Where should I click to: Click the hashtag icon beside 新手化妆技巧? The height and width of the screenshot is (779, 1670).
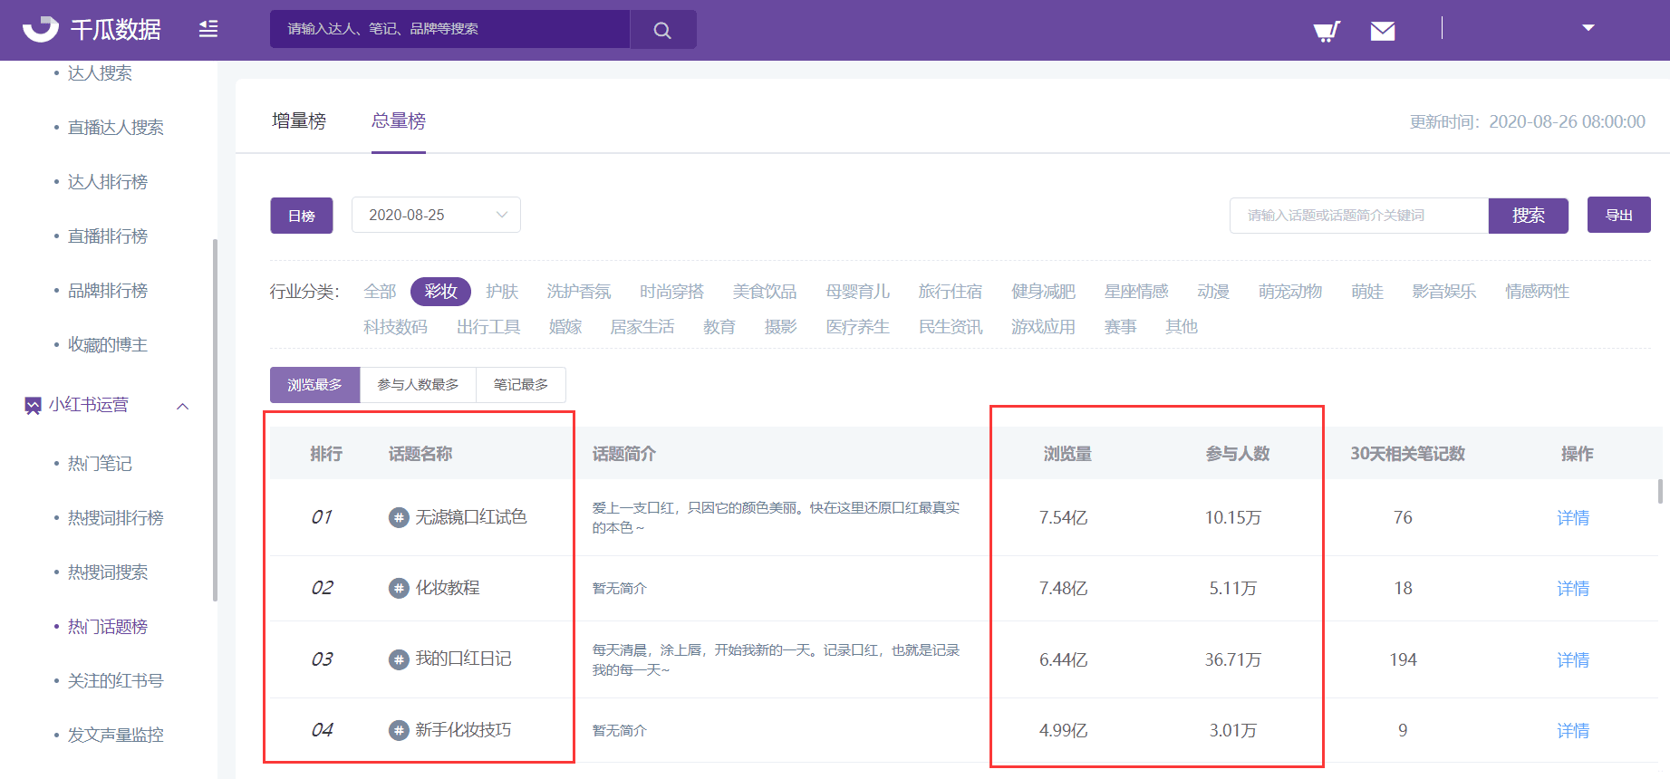click(399, 730)
